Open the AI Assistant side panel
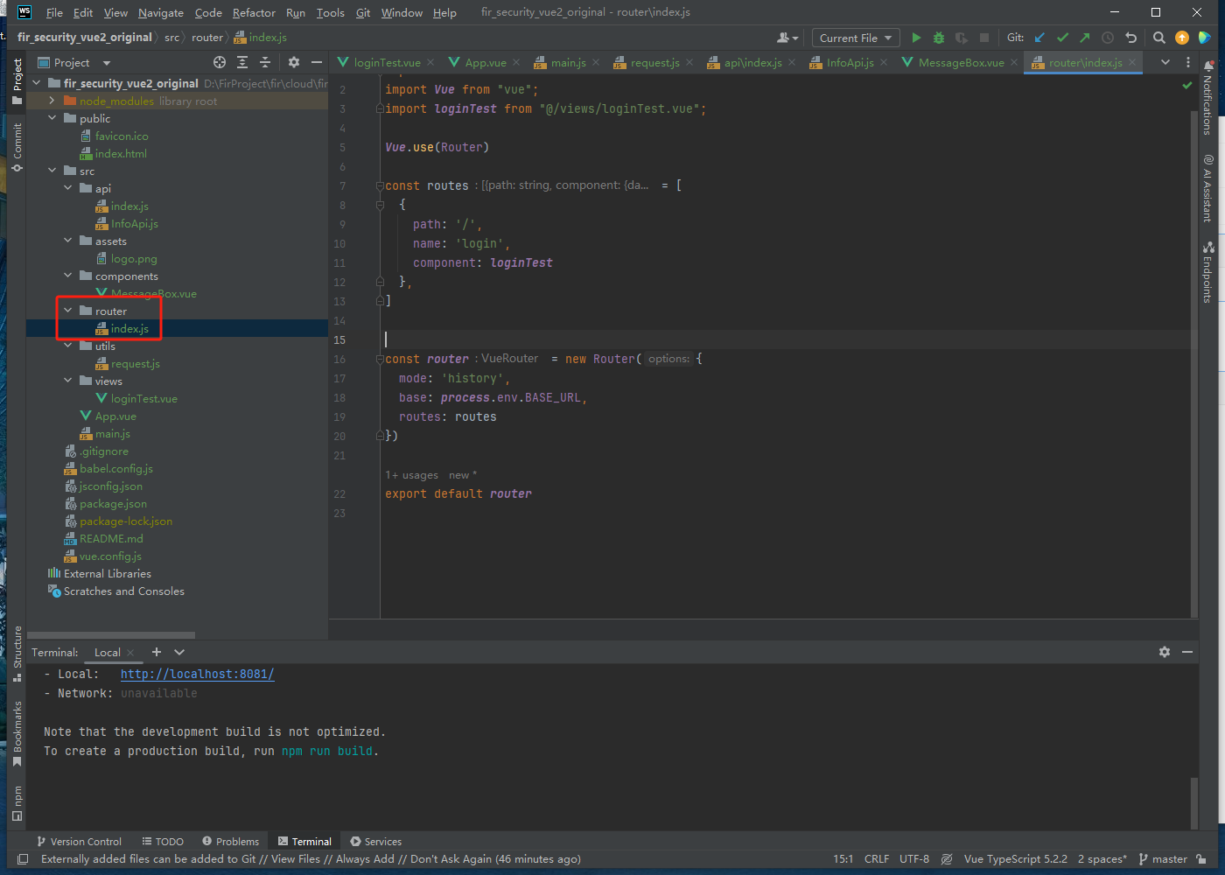1225x875 pixels. point(1208,188)
